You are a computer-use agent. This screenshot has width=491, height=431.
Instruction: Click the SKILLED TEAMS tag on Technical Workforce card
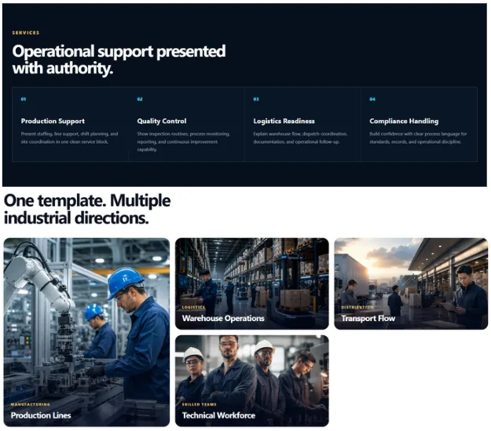click(200, 404)
